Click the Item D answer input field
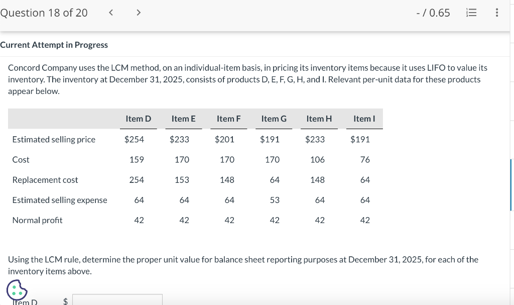The width and height of the screenshot is (514, 305). pyautogui.click(x=117, y=299)
